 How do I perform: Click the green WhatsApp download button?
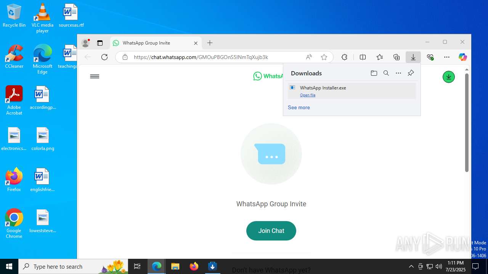(449, 77)
